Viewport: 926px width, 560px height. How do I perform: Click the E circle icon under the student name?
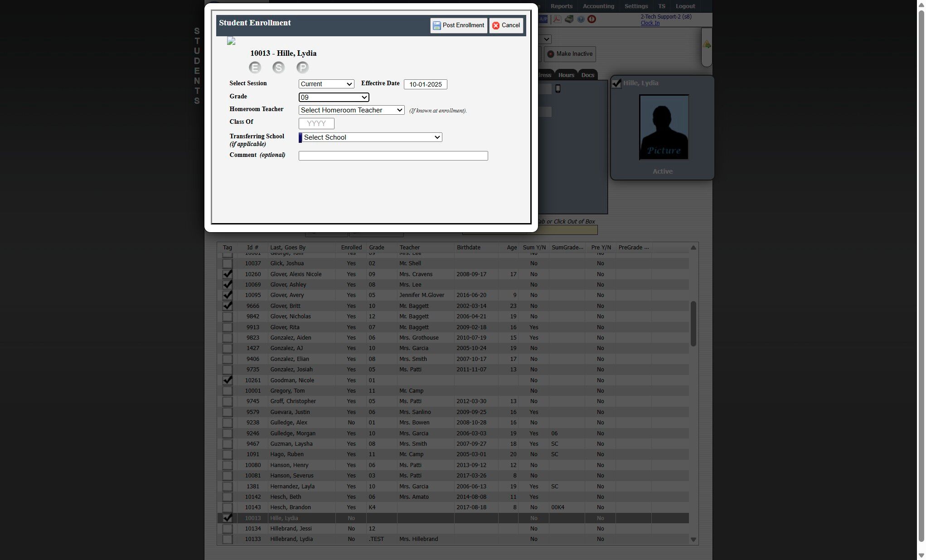point(255,68)
